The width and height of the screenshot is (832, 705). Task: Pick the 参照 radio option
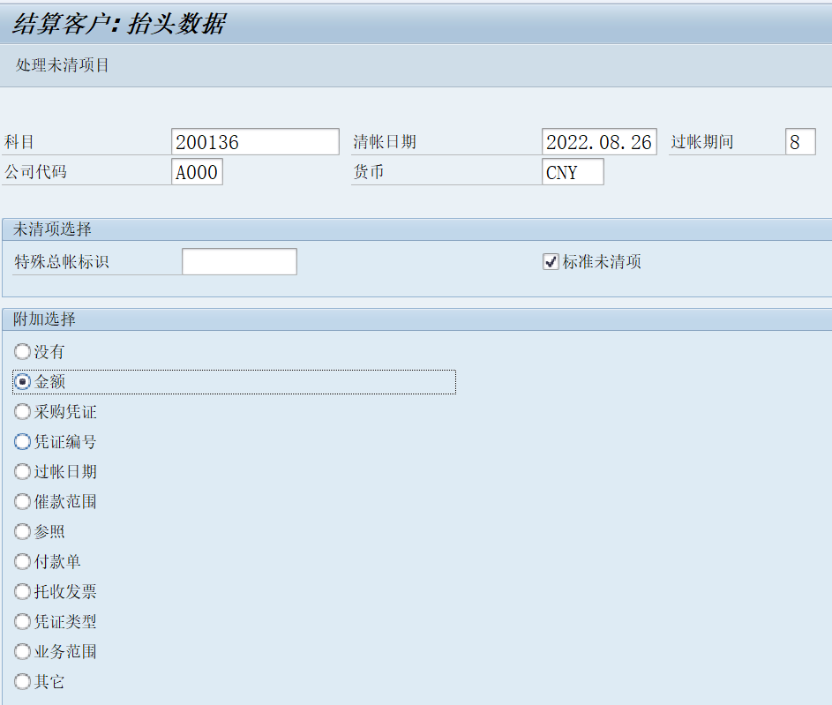tap(22, 531)
